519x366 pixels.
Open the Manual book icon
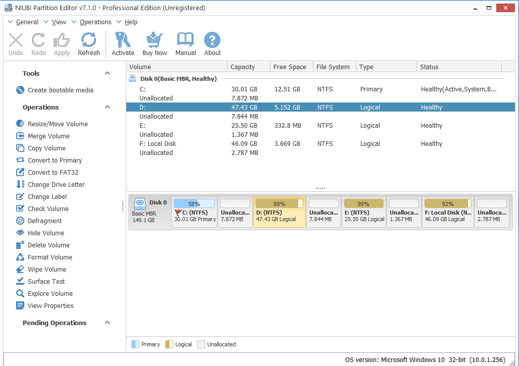(185, 40)
